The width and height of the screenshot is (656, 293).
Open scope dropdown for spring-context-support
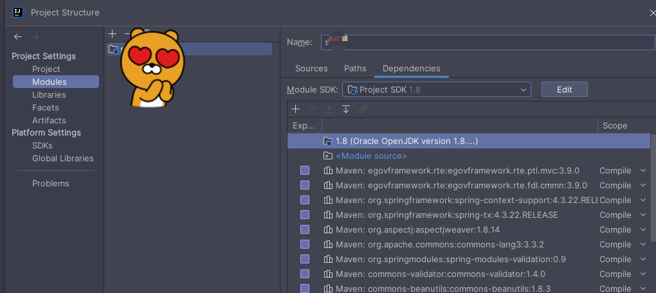643,200
